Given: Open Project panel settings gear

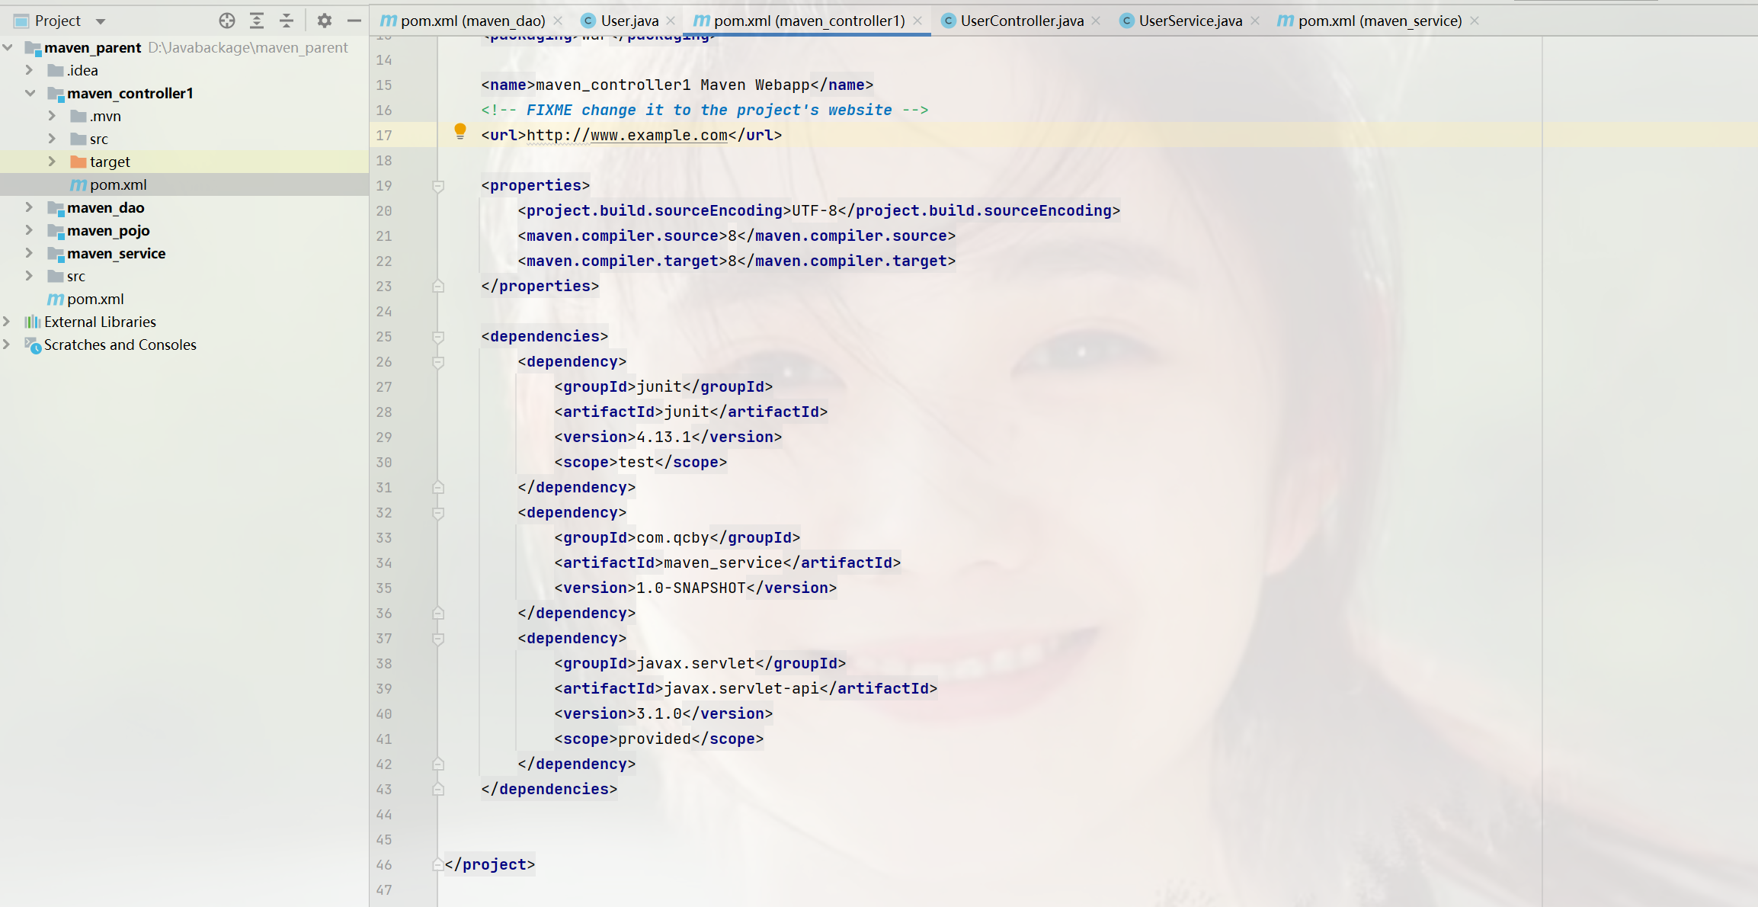Looking at the screenshot, I should [x=325, y=21].
